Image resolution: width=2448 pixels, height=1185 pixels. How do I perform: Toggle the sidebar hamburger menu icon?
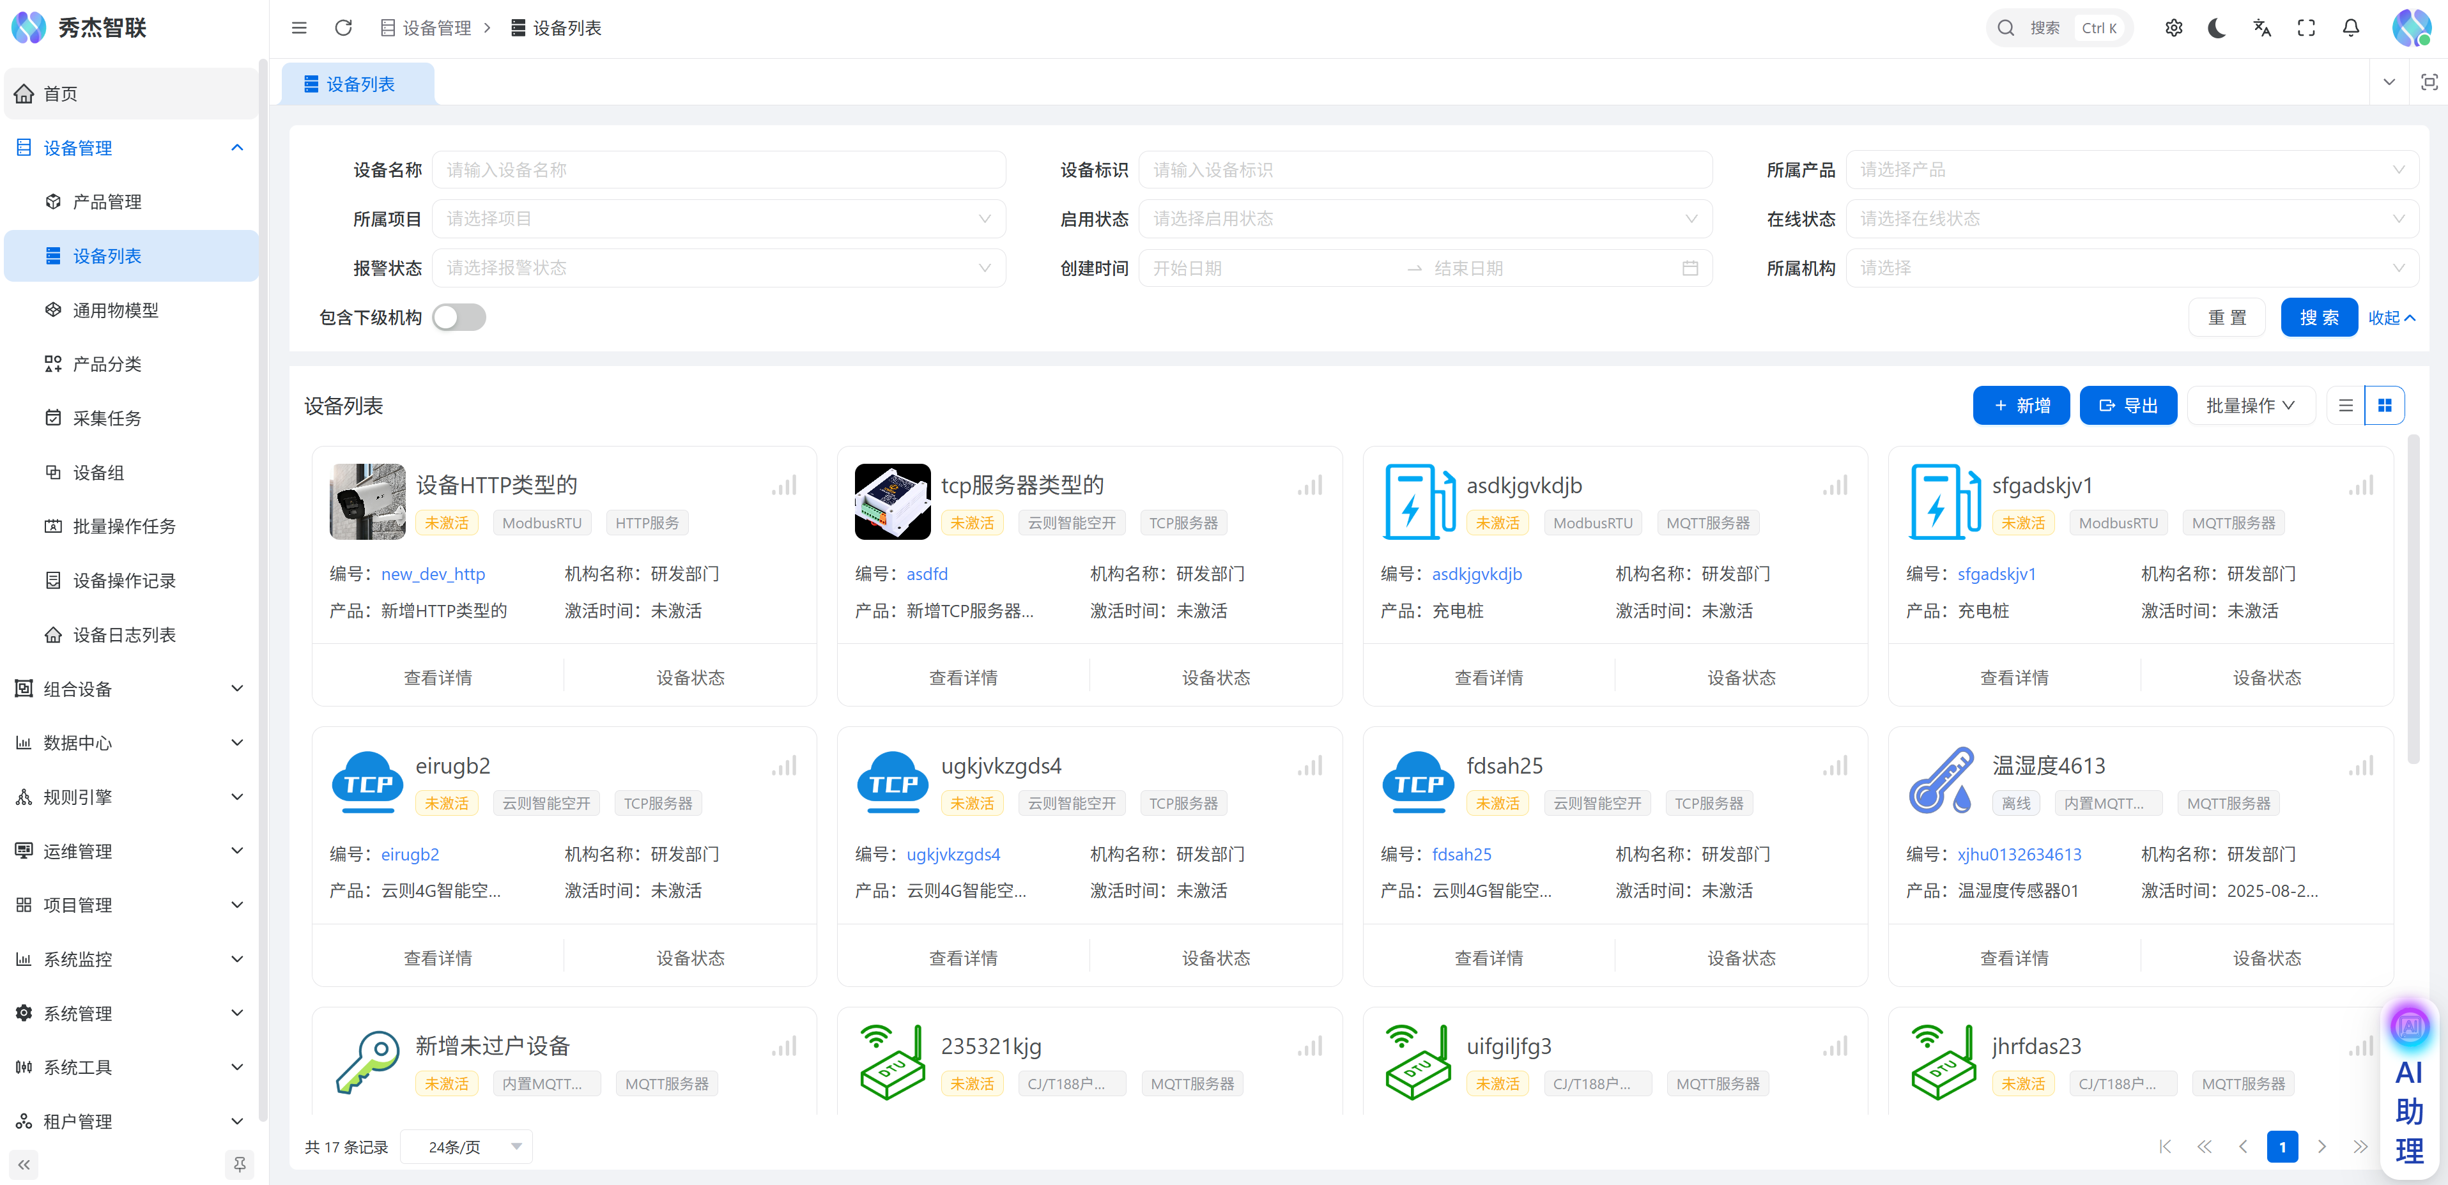[298, 27]
